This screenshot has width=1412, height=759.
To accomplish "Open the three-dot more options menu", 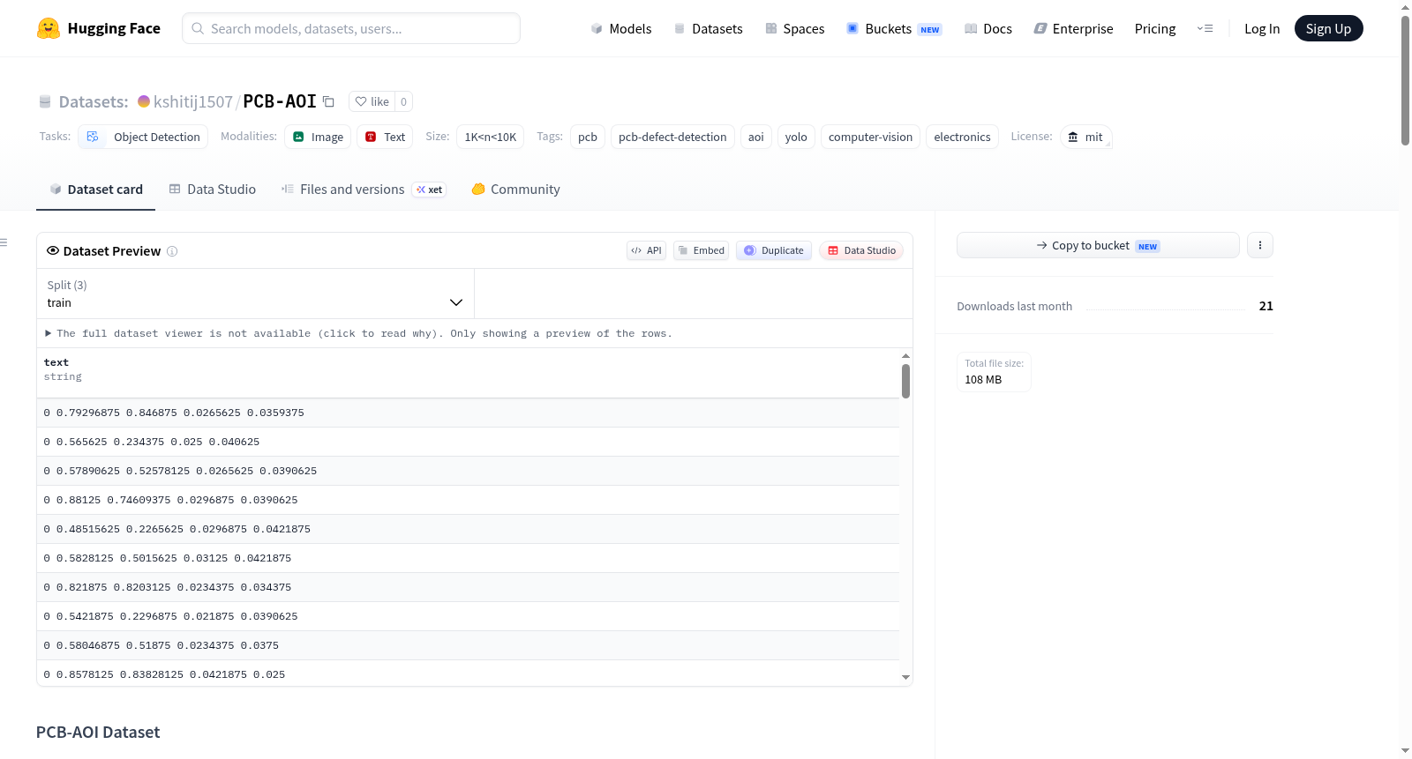I will pos(1260,245).
